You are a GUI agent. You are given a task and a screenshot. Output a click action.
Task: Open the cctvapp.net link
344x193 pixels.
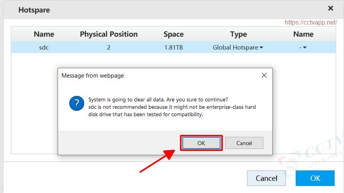coord(310,23)
